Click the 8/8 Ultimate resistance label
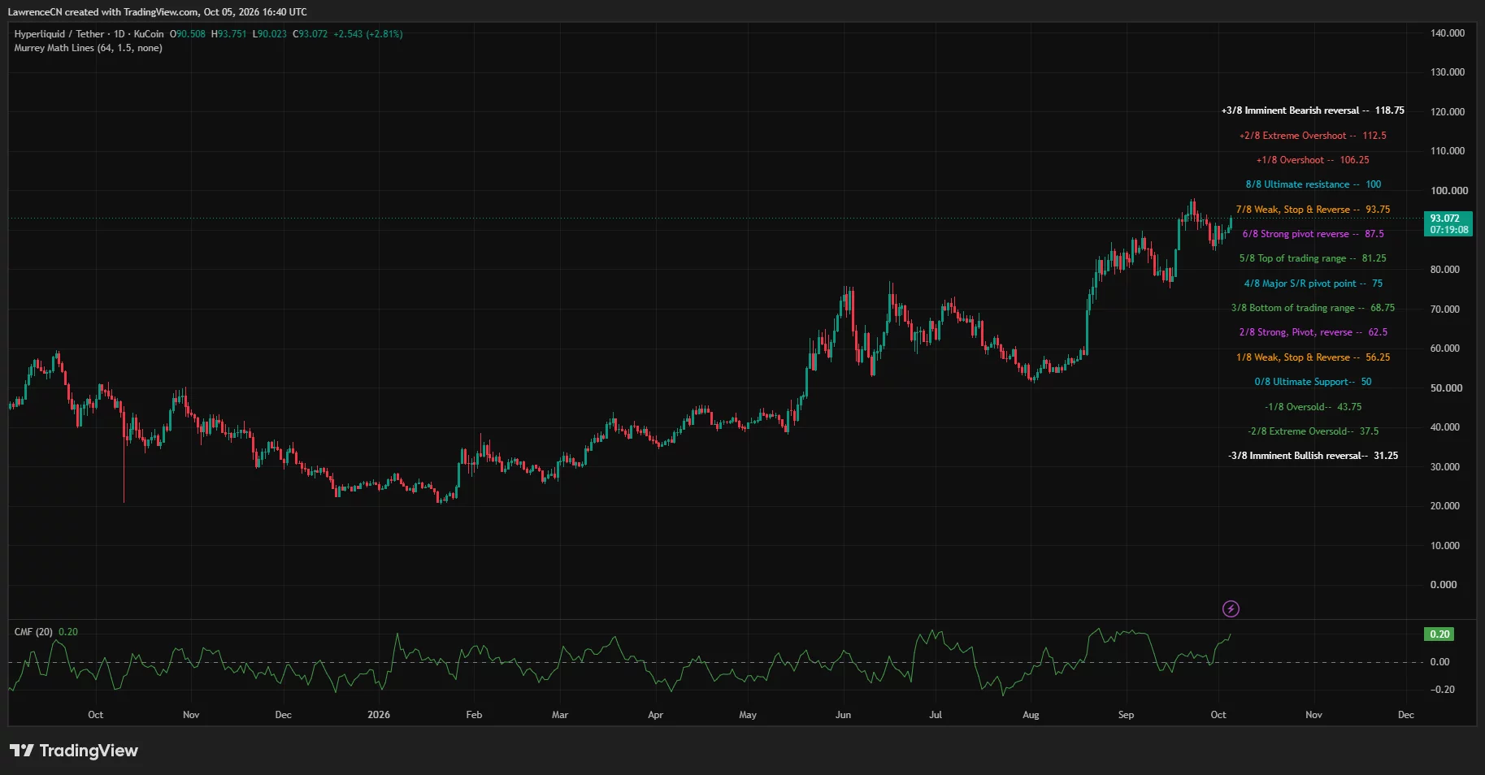Viewport: 1485px width, 775px height. [x=1313, y=184]
